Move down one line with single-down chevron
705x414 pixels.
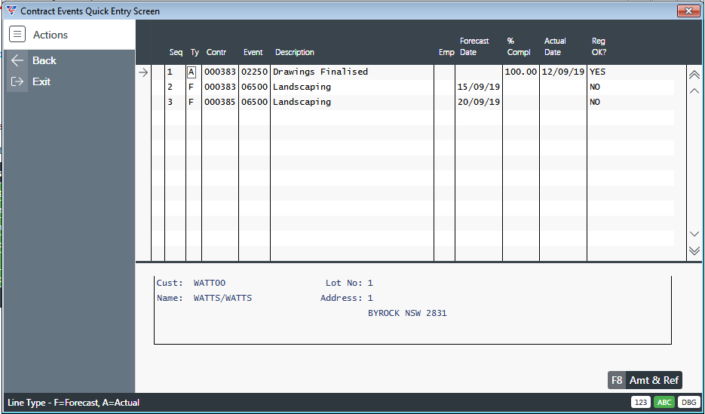(694, 234)
